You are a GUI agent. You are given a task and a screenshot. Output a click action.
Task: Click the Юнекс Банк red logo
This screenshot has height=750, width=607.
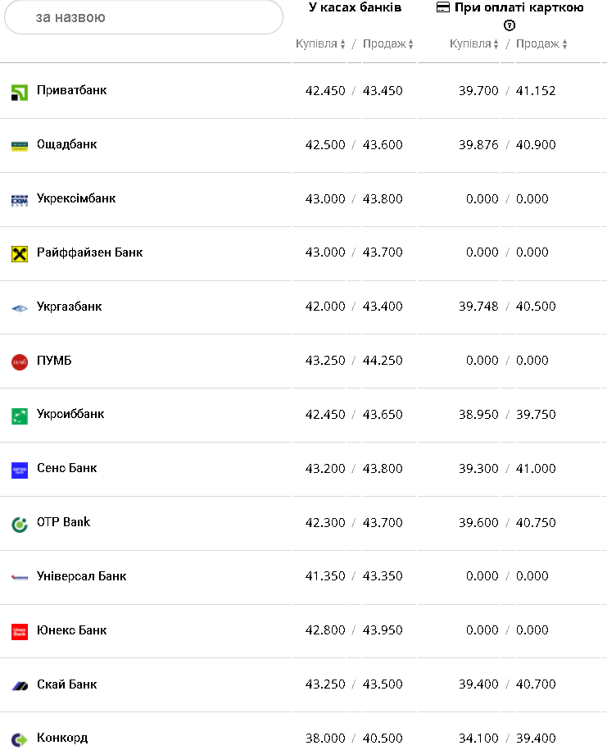click(x=20, y=632)
